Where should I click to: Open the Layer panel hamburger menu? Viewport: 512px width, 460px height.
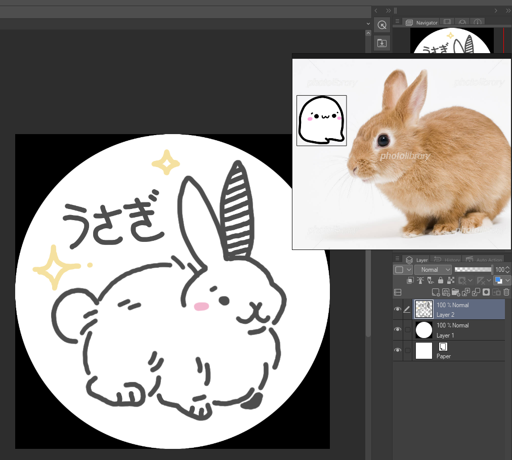point(398,259)
